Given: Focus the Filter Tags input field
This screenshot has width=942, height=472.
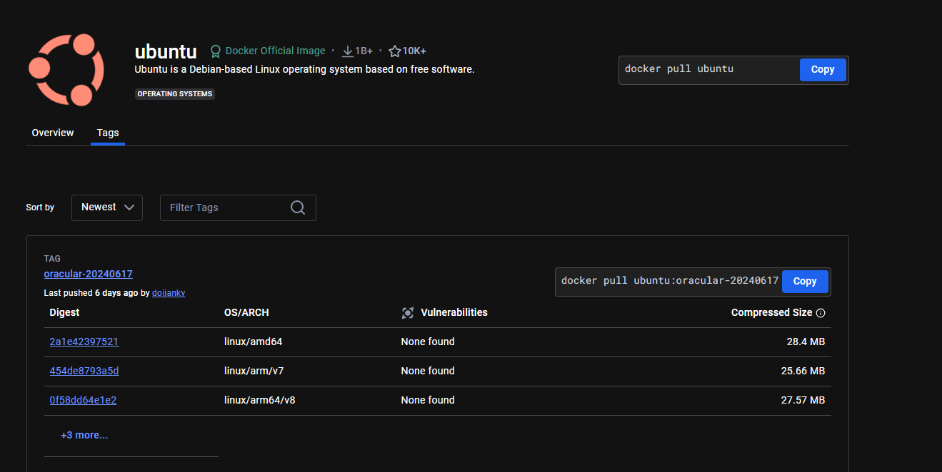Looking at the screenshot, I should click(238, 207).
